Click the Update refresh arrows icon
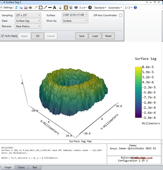The height and width of the screenshot is (170, 163). tap(16, 8)
